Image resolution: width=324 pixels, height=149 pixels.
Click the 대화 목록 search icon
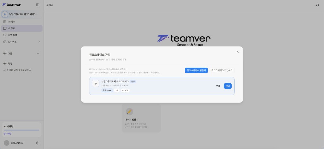tap(5, 35)
